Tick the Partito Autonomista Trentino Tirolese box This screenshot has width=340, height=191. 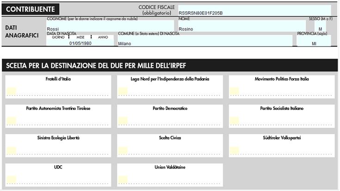[12, 120]
